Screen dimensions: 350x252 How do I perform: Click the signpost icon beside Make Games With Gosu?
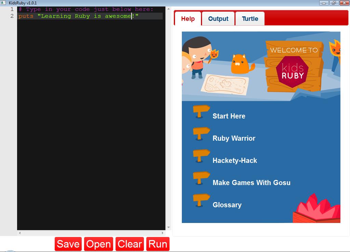point(201,178)
